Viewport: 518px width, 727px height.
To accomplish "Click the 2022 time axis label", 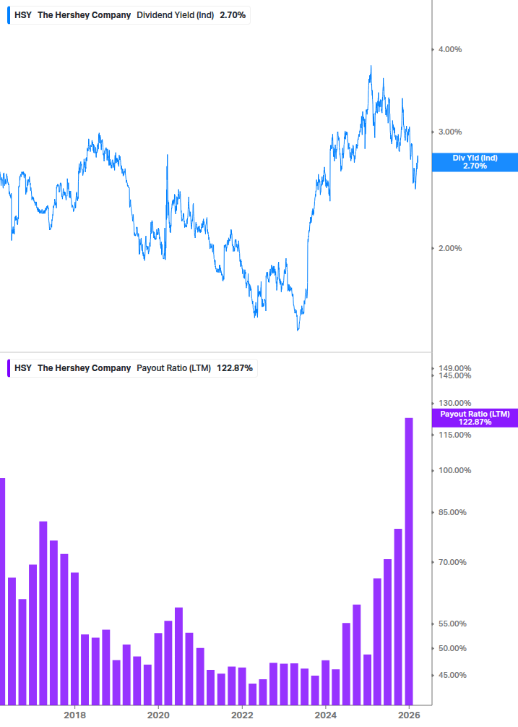I will [x=242, y=715].
